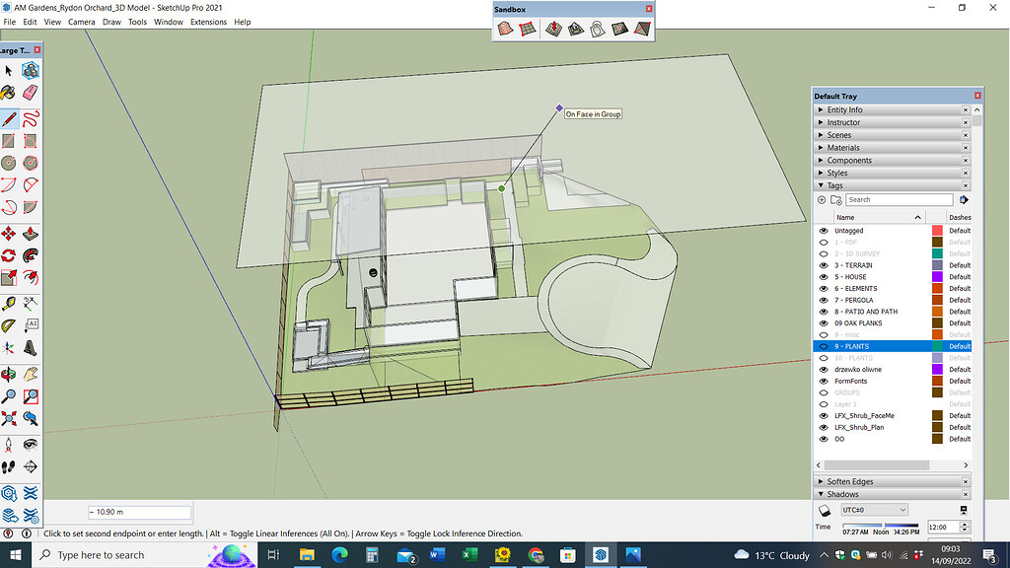Open the Camera menu
The width and height of the screenshot is (1010, 568).
pyautogui.click(x=81, y=21)
